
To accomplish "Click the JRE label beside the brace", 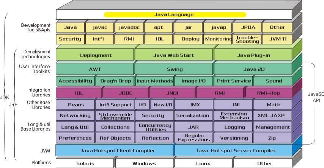I will 13,105.
